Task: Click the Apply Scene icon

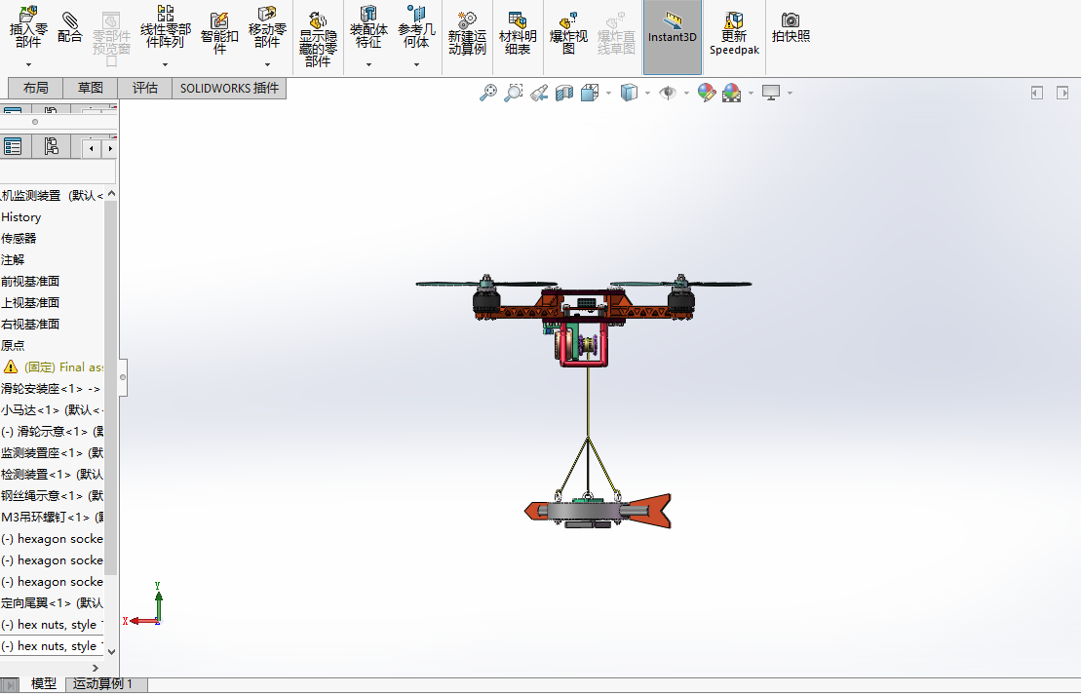Action: 731,93
